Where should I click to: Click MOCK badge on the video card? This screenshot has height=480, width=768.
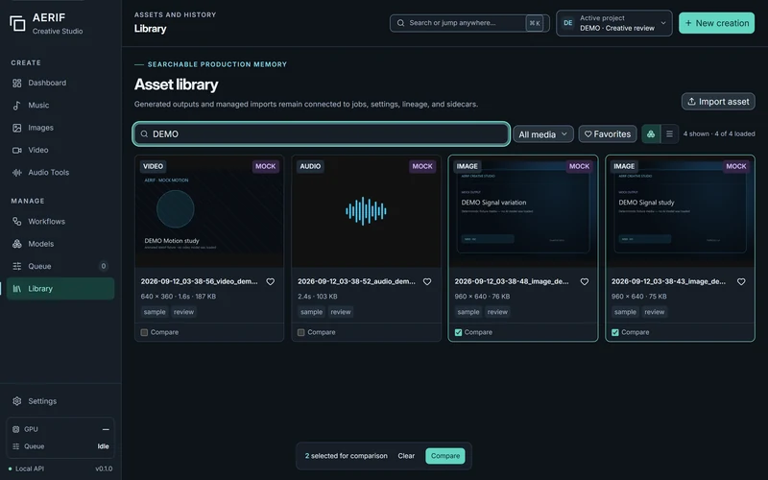point(266,166)
